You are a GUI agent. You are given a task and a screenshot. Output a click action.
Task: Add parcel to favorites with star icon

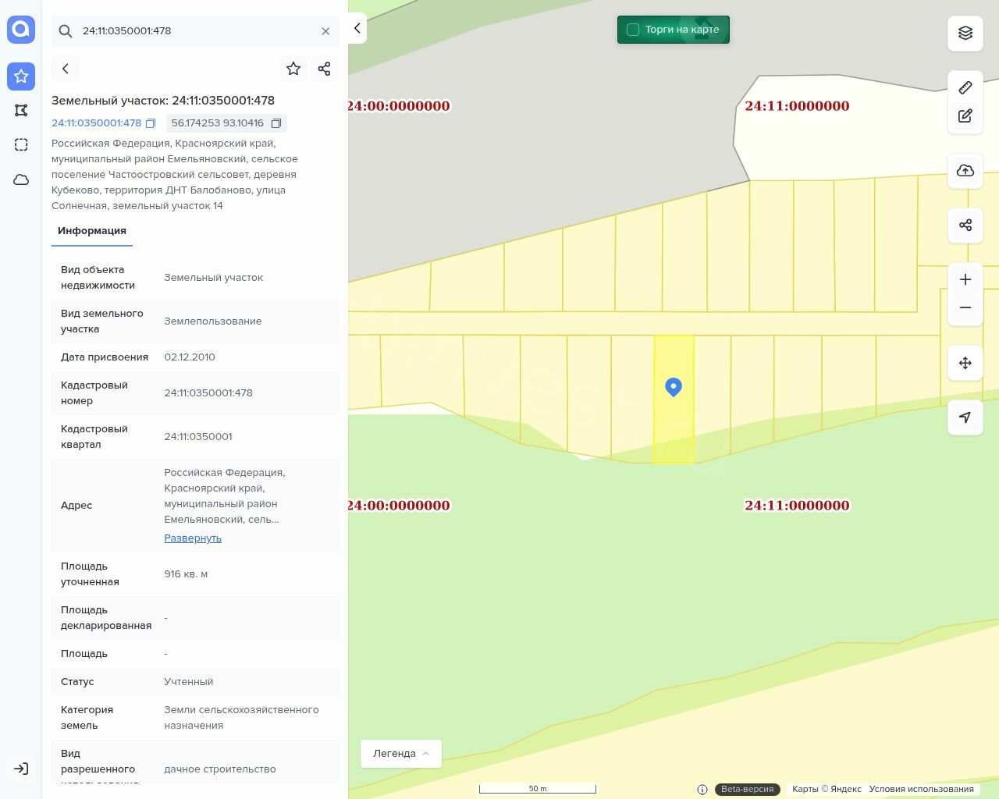[x=293, y=69]
